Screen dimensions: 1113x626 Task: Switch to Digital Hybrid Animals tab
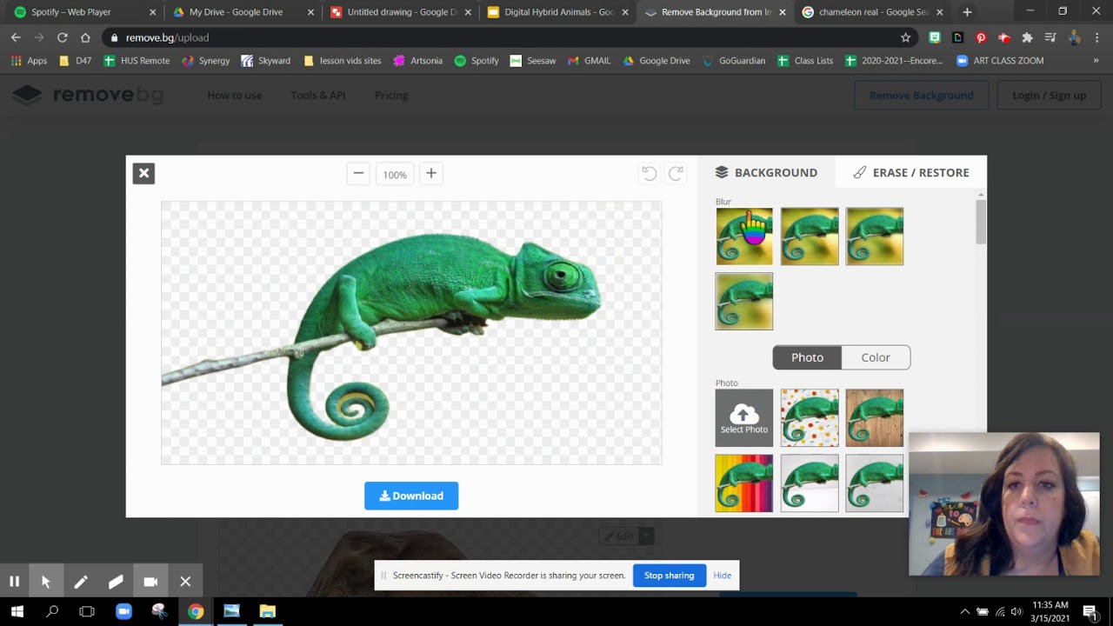pyautogui.click(x=557, y=12)
